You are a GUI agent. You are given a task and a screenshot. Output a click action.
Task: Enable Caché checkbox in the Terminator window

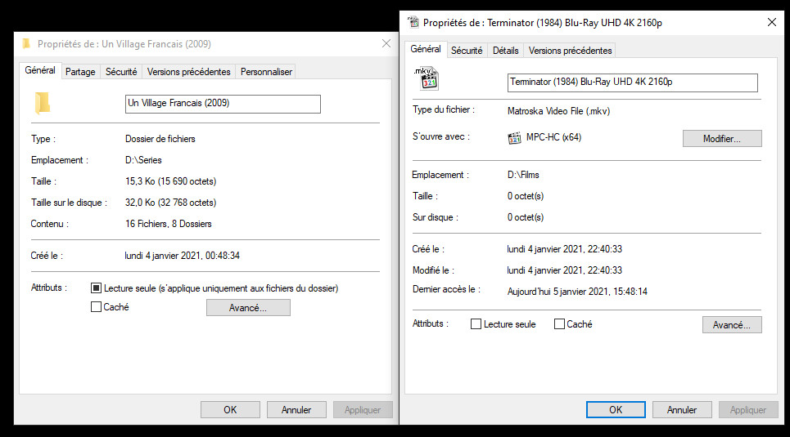coord(559,324)
